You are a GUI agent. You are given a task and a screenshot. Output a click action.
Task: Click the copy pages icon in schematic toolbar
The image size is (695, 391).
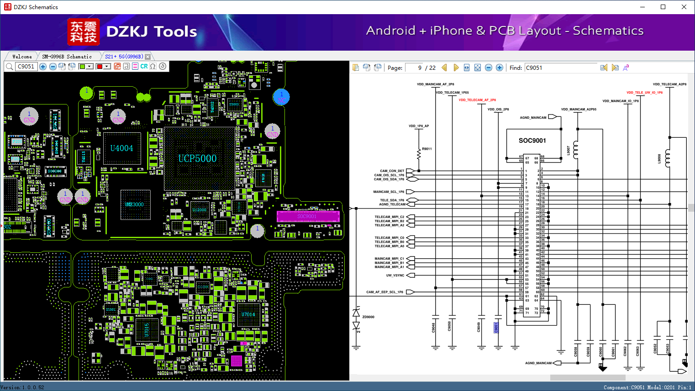356,68
